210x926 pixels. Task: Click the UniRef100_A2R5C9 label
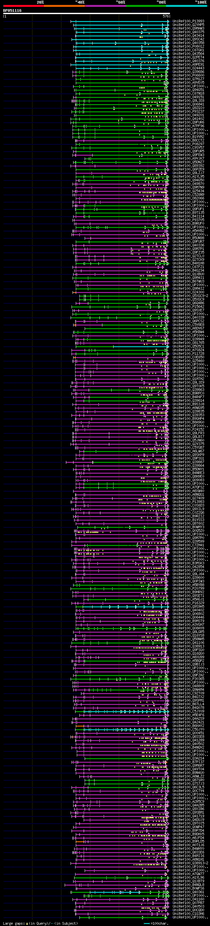click(188, 802)
